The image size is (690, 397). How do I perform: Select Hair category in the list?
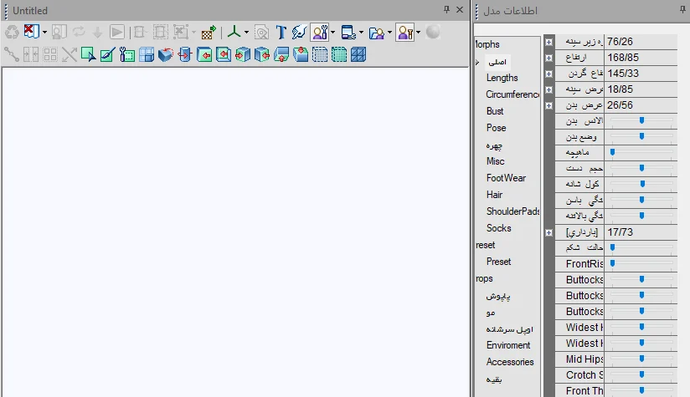pos(495,195)
